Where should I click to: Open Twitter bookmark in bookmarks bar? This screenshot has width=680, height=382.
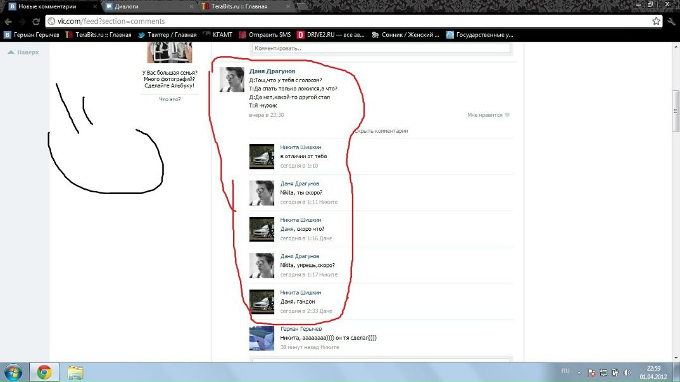click(x=167, y=35)
